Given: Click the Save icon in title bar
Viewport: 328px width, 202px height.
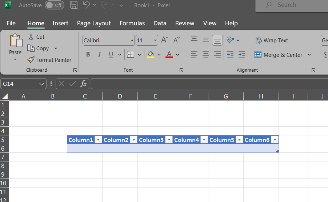Looking at the screenshot, I should pyautogui.click(x=73, y=5).
